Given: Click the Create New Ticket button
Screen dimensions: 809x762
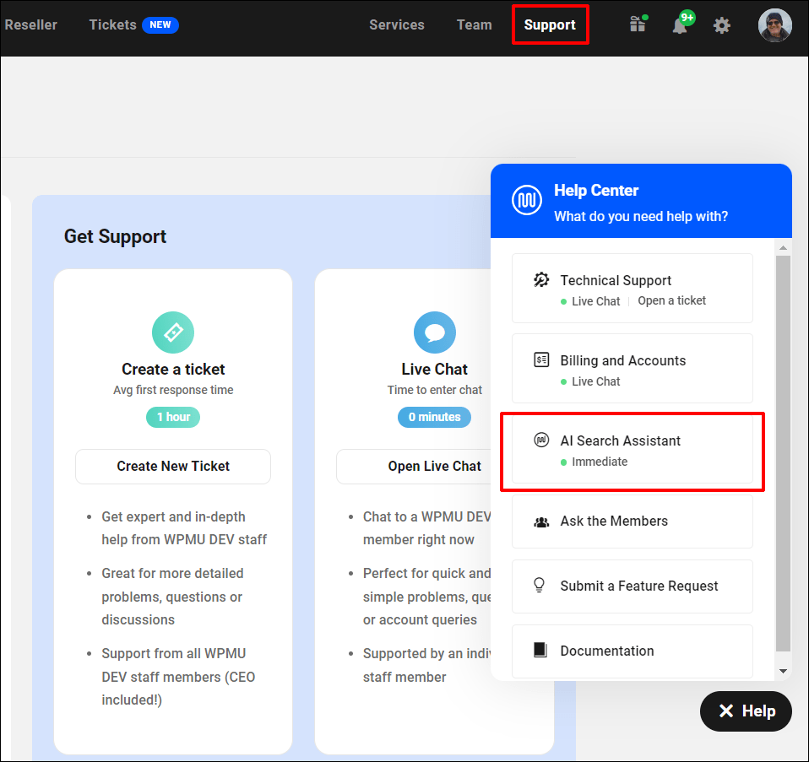Looking at the screenshot, I should tap(173, 466).
